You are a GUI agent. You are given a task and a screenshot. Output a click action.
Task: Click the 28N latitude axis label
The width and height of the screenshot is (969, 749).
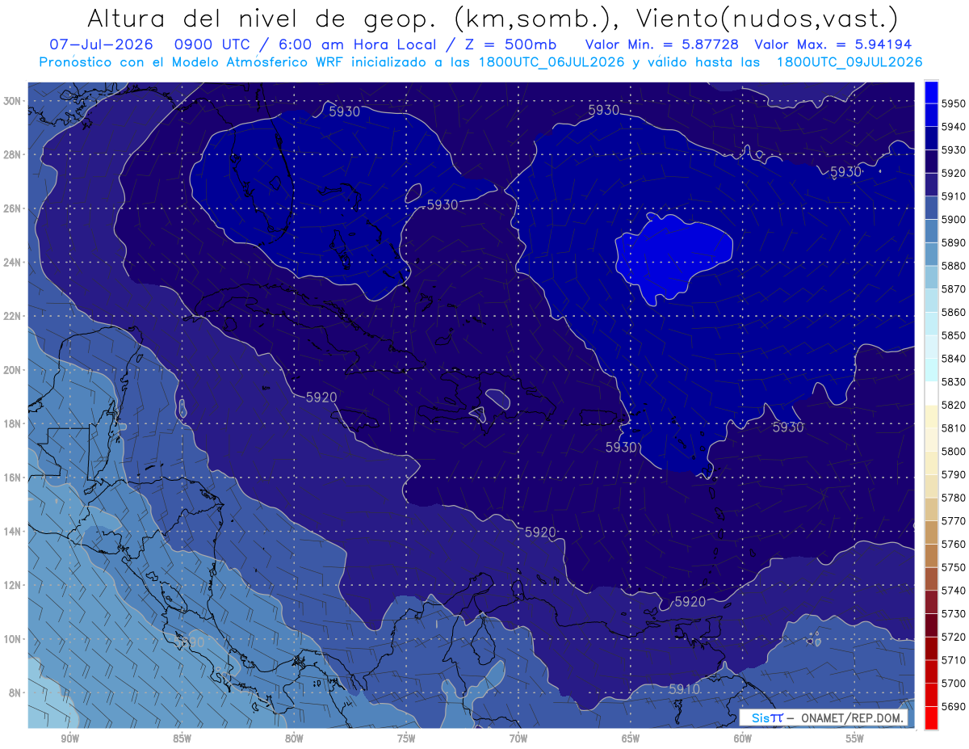pyautogui.click(x=13, y=154)
